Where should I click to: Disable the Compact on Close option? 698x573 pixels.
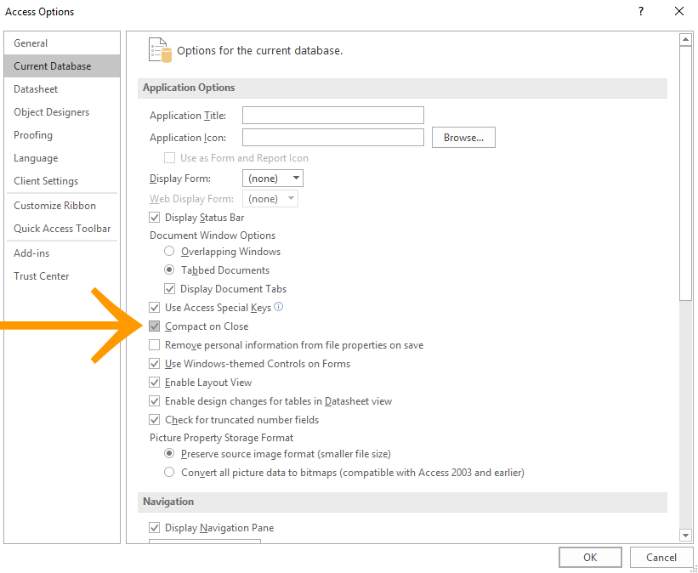pos(154,326)
